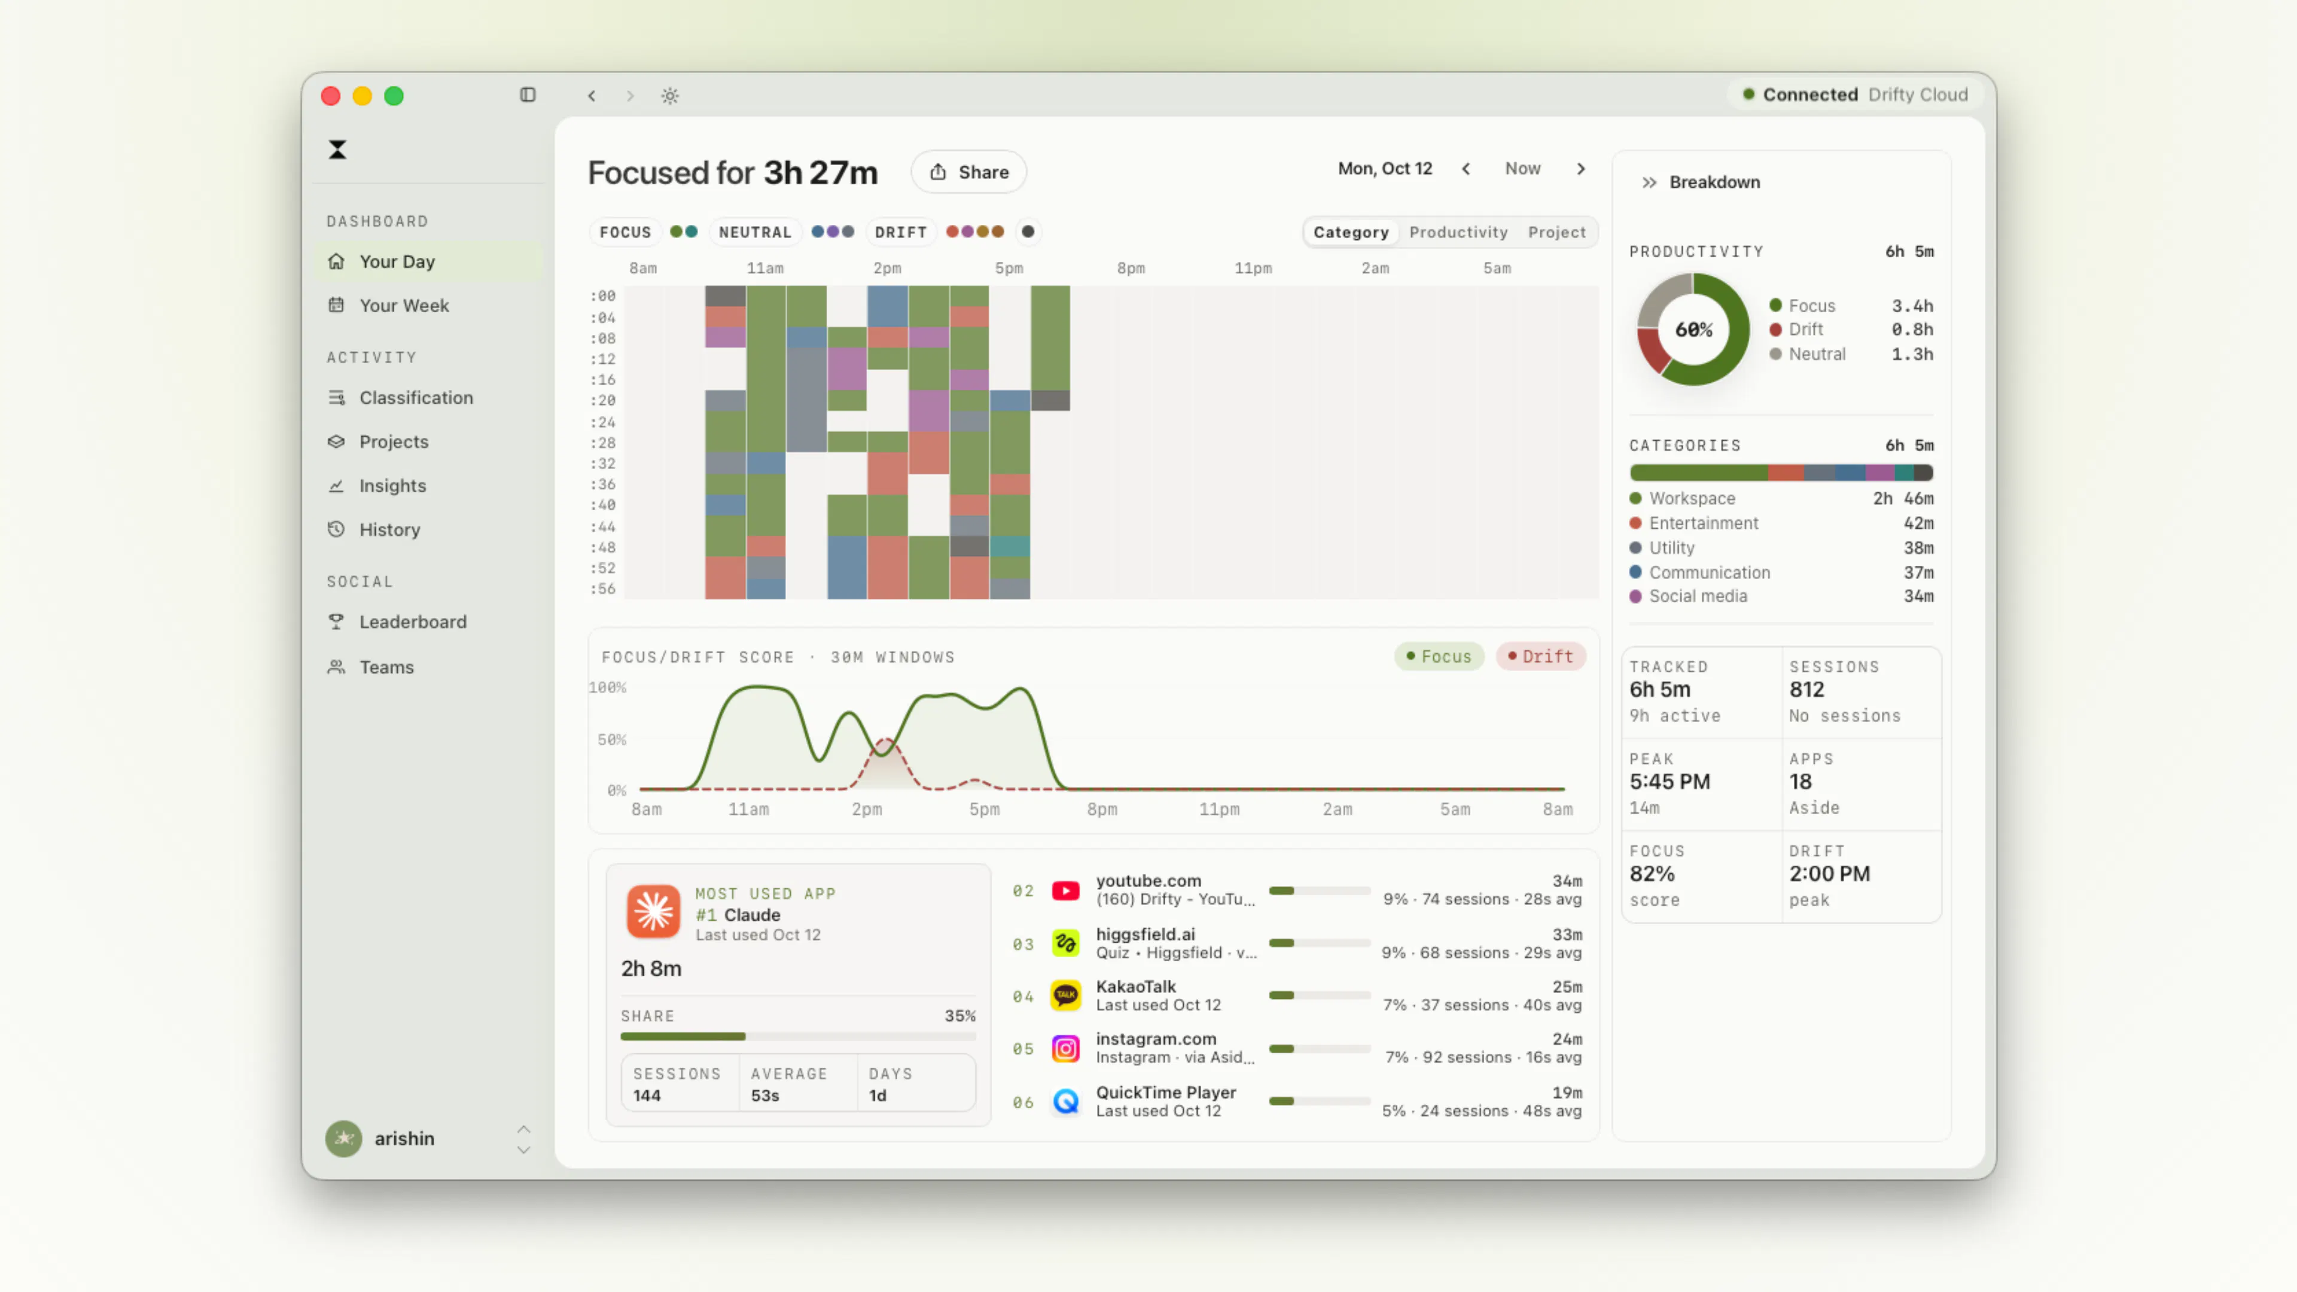The image size is (2297, 1292).
Task: Toggle the Drift line in score chart
Action: coord(1541,656)
